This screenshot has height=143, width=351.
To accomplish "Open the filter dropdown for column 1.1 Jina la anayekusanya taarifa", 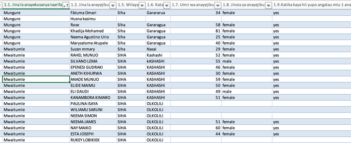I will point(66,6).
